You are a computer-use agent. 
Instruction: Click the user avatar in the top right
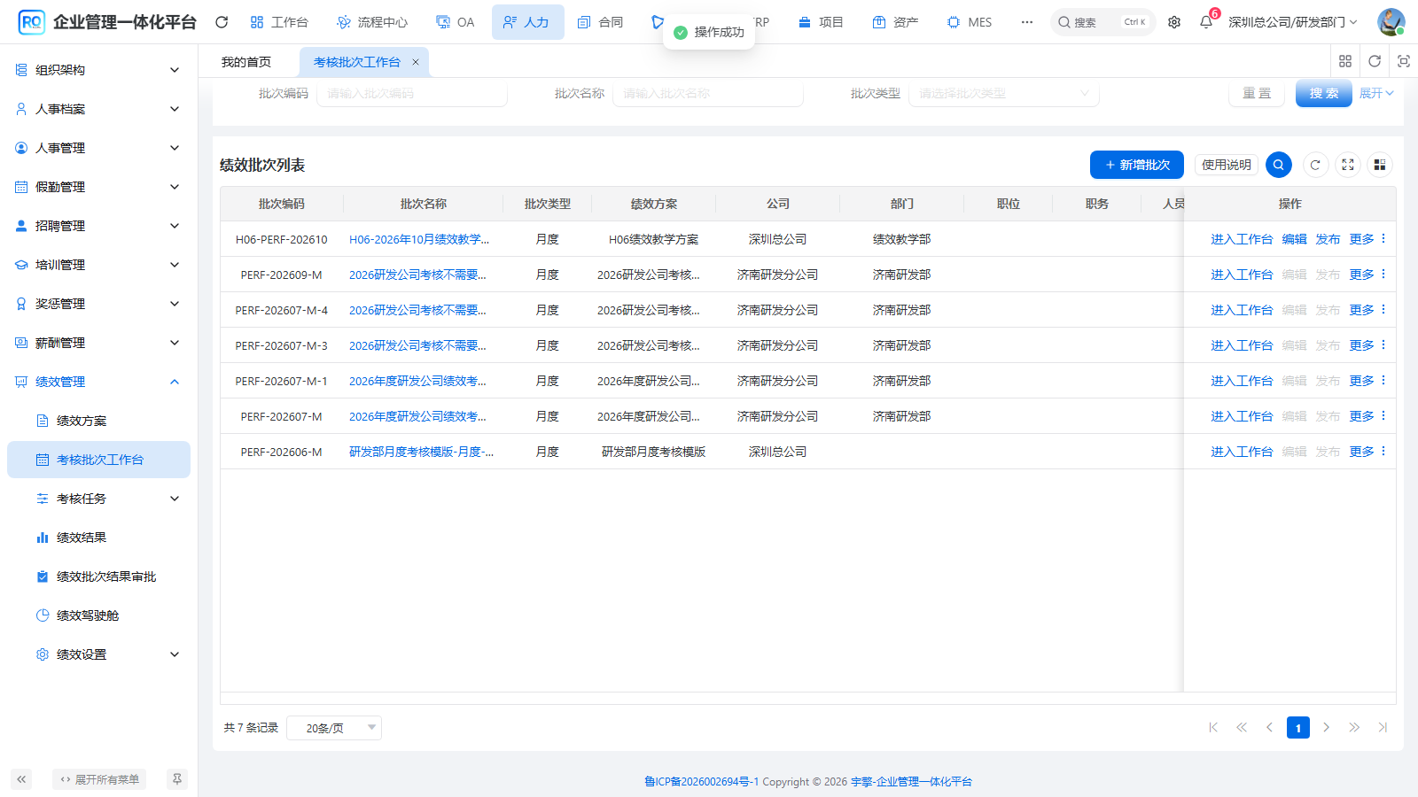tap(1391, 22)
